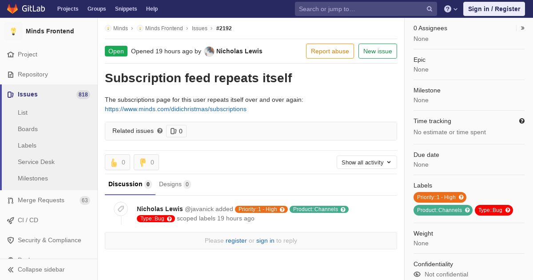Click Issues breadcrumb link
The height and width of the screenshot is (280, 533).
(199, 28)
